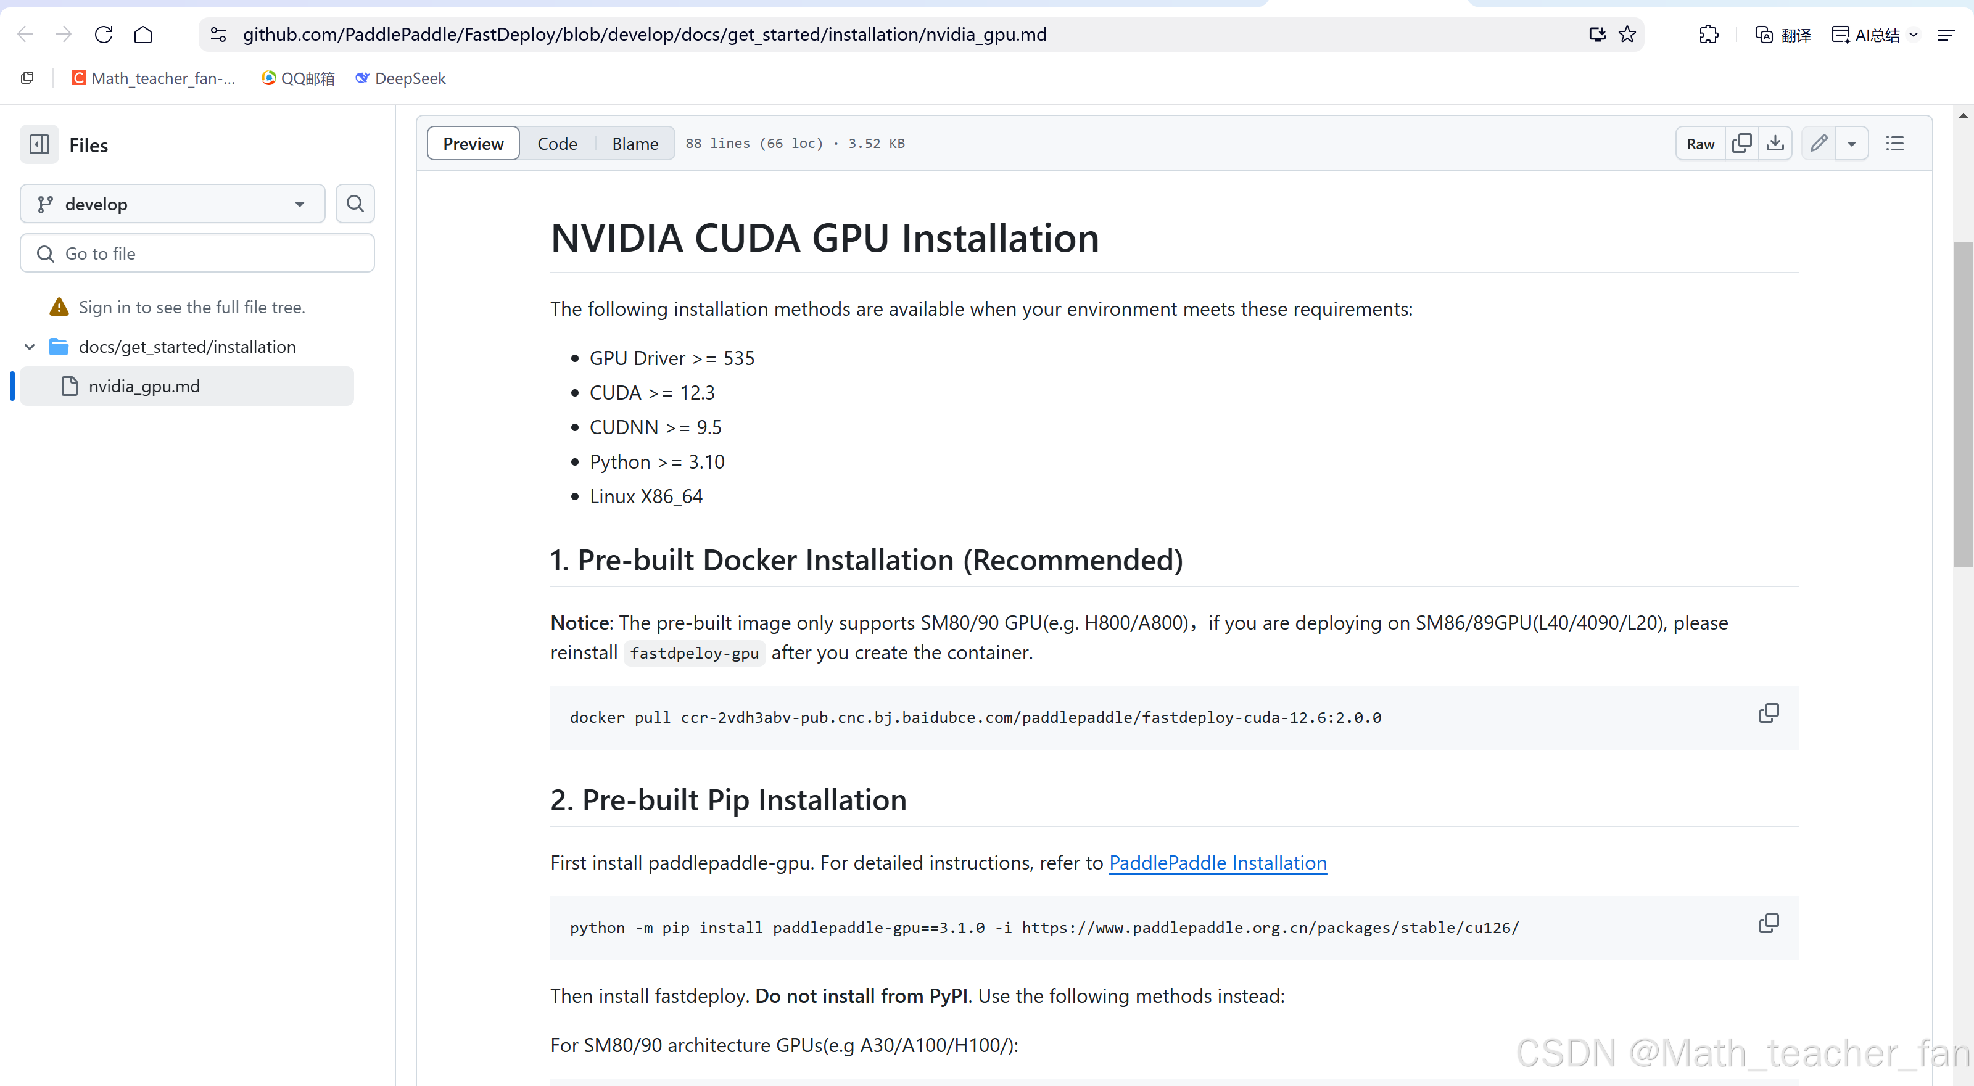
Task: Click the browser back arrow
Action: coord(25,35)
